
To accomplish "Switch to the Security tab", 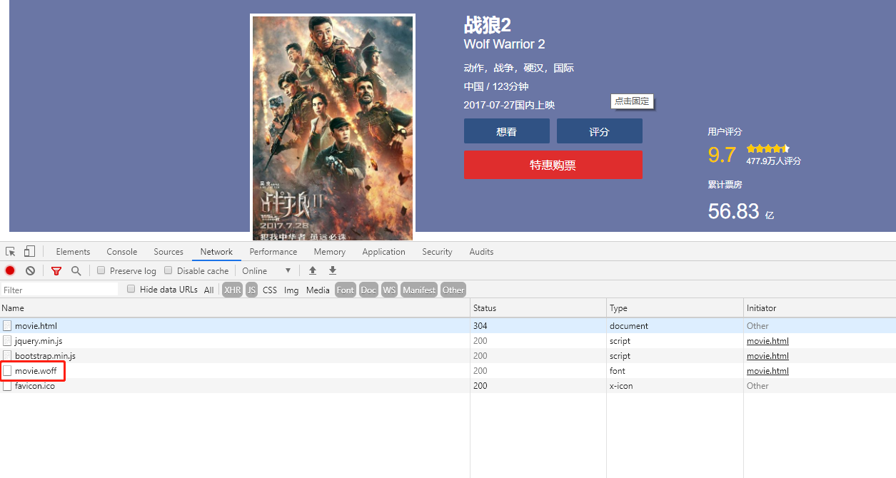I will coord(437,252).
